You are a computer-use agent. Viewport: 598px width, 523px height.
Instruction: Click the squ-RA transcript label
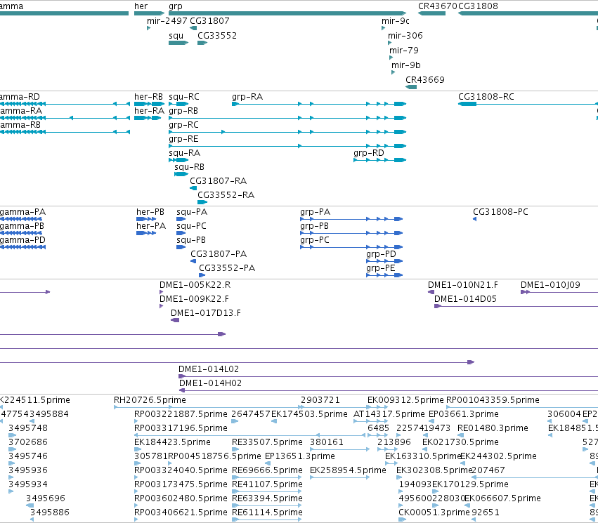coord(185,153)
